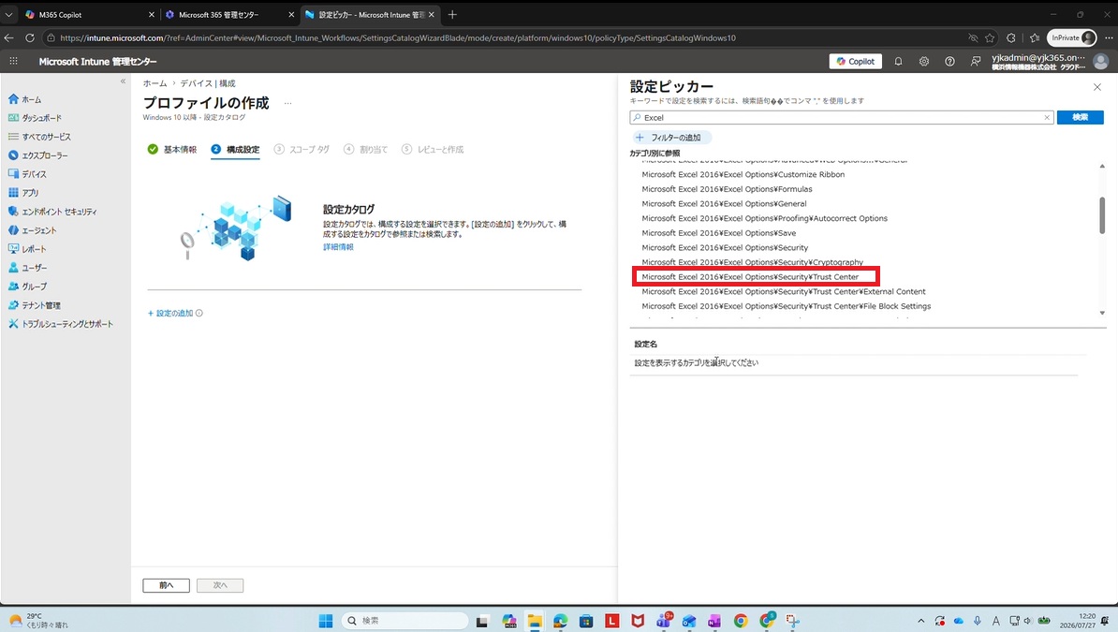The width and height of the screenshot is (1118, 632).
Task: Open the Home item in sidebar
Action: tap(25, 99)
